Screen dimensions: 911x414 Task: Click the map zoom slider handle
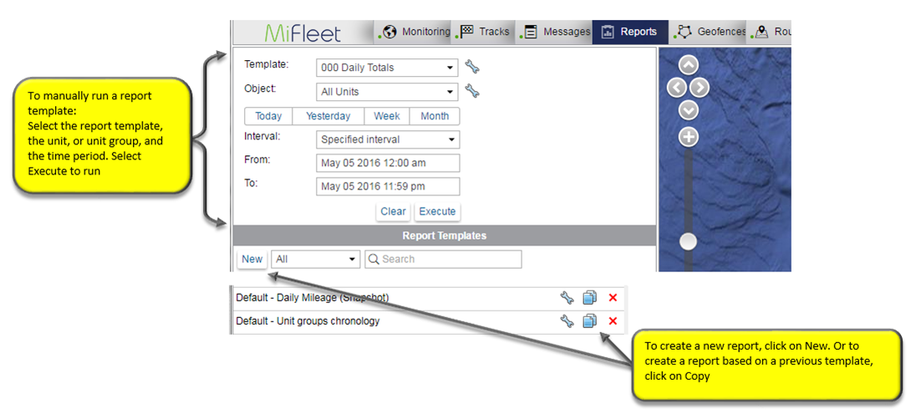[x=688, y=242]
